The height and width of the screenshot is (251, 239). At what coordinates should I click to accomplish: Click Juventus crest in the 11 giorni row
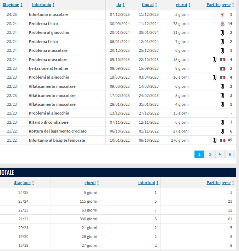tap(222, 32)
